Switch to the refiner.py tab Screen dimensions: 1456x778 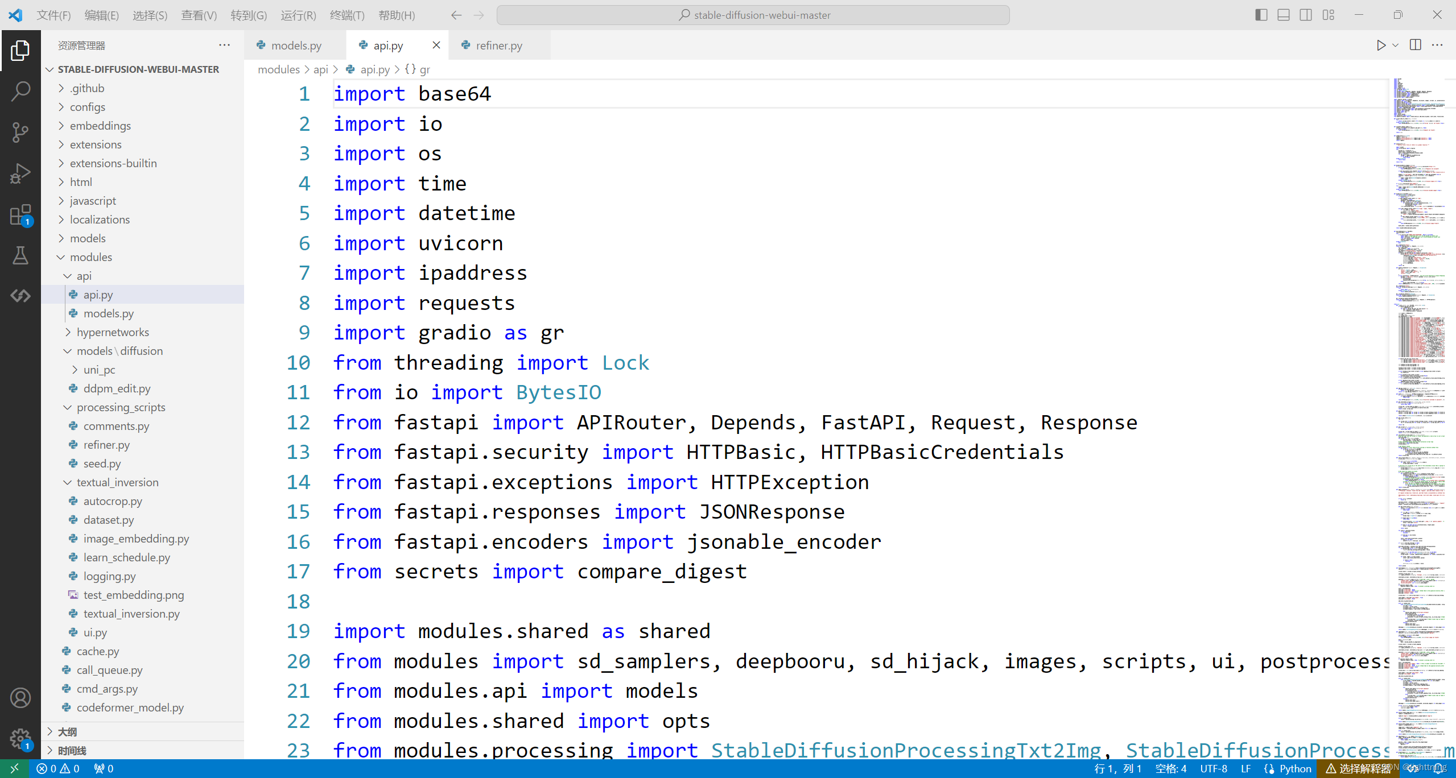point(498,45)
